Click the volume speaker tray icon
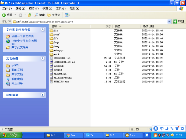The image size is (186, 139). (159, 135)
